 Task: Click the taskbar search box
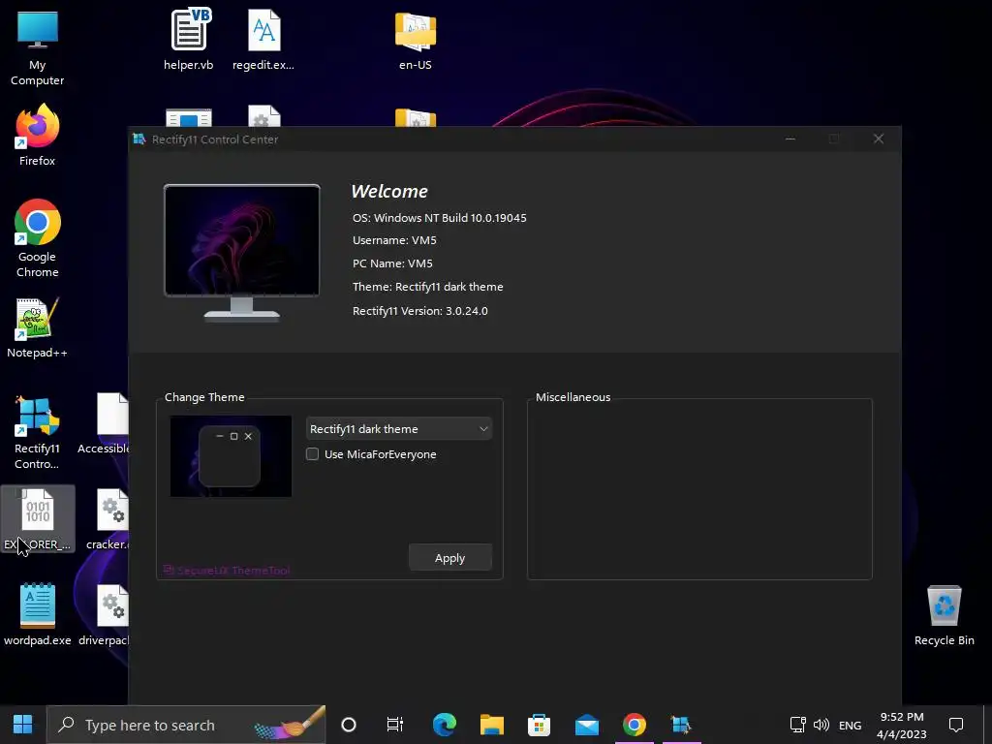186,725
